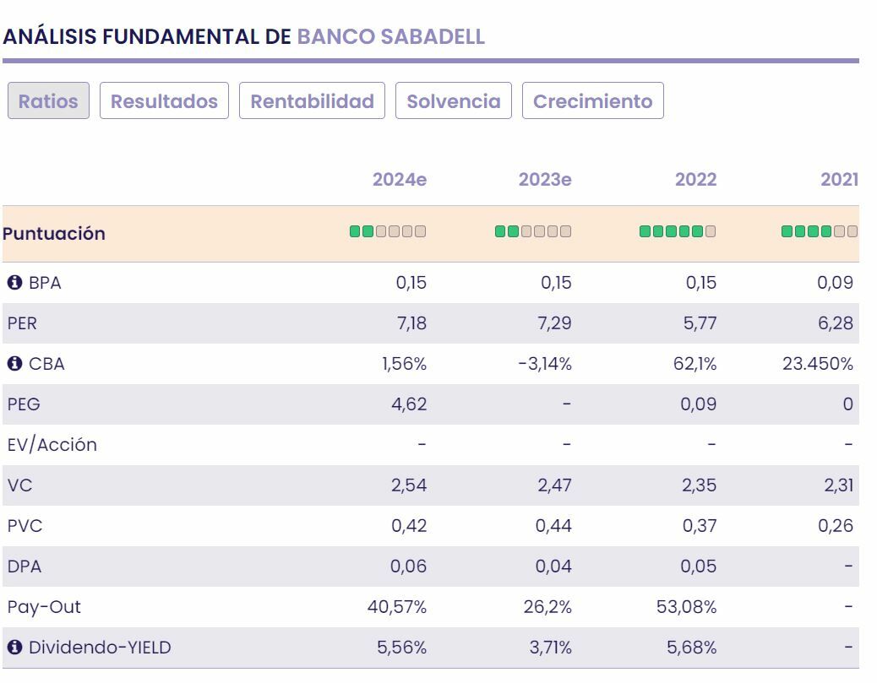Click the 2024e column header
The image size is (877, 683).
pyautogui.click(x=400, y=179)
